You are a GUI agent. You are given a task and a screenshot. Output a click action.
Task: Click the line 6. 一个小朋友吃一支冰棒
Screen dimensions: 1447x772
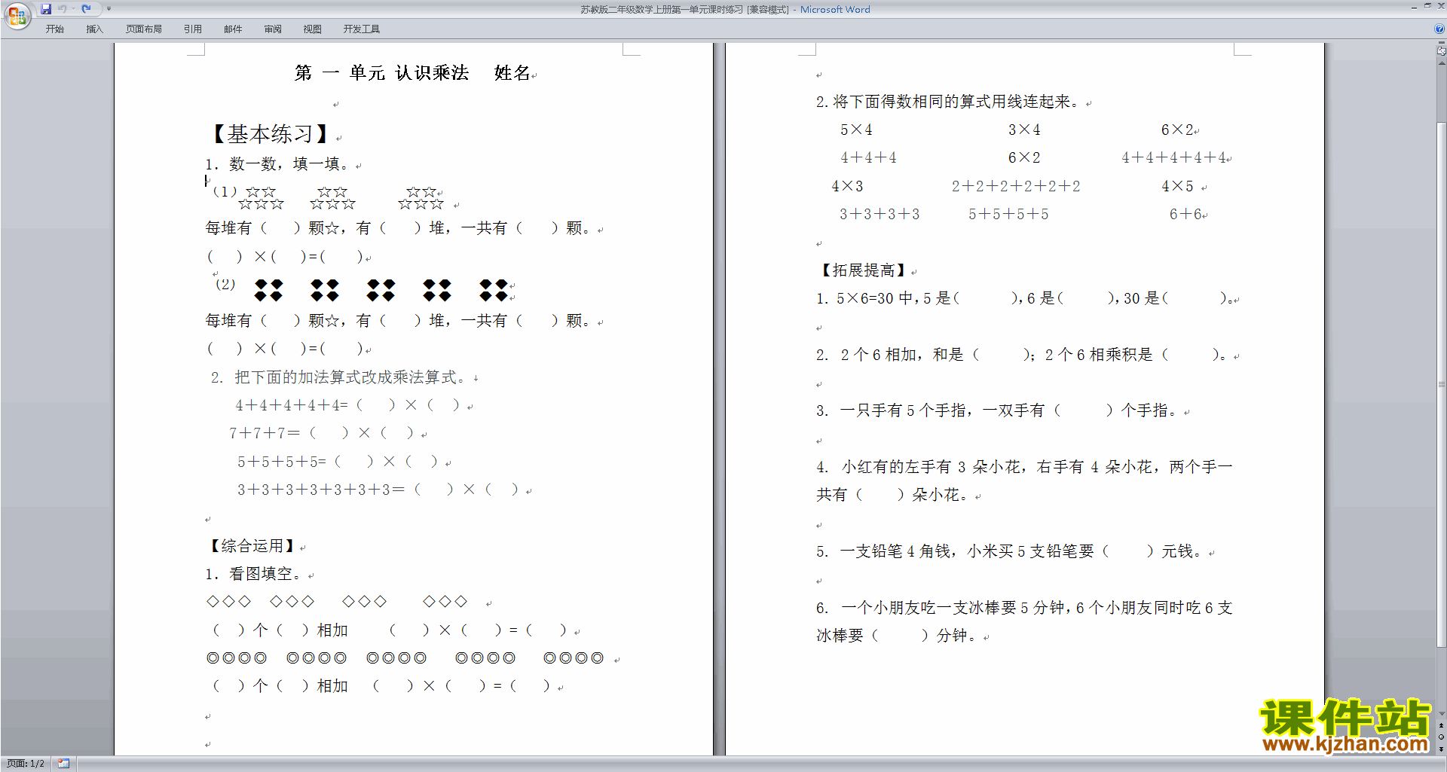coord(1024,621)
